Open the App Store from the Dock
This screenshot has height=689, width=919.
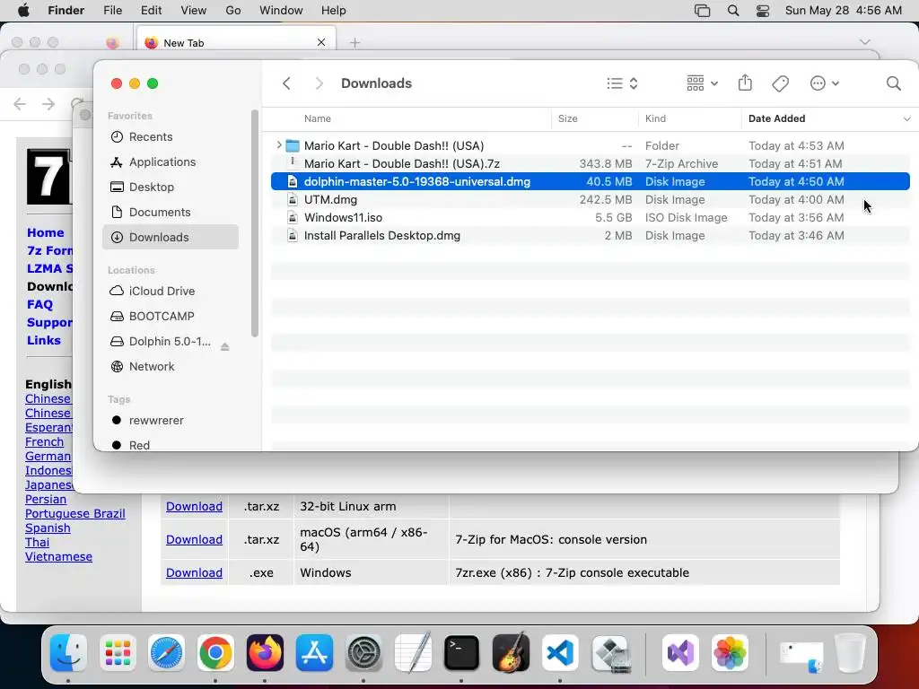coord(314,653)
